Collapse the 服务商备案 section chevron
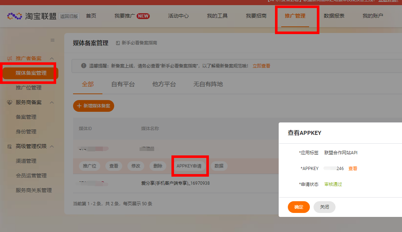402x232 pixels. point(52,103)
